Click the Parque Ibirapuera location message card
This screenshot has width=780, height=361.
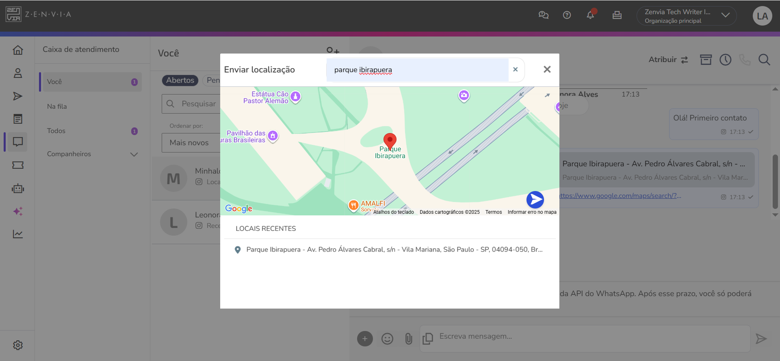(657, 170)
